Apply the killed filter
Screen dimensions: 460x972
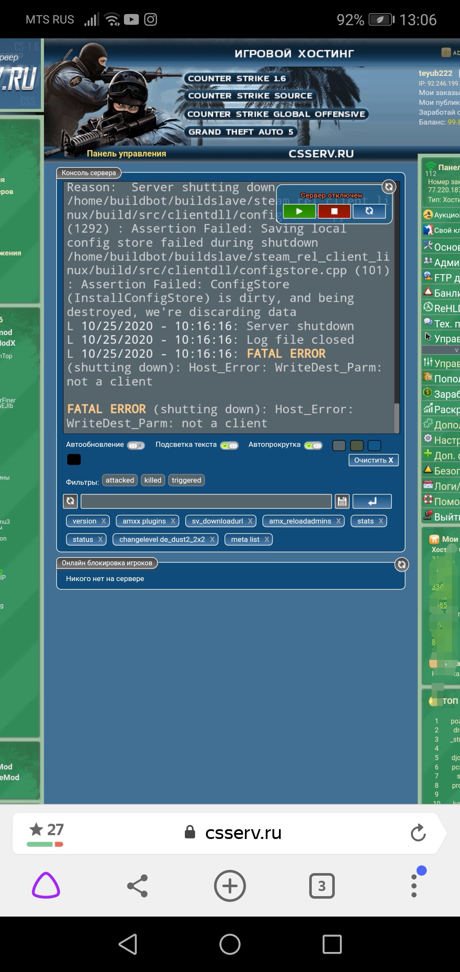click(x=153, y=480)
